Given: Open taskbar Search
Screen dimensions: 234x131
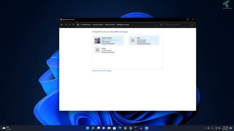Looking at the screenshot, I should click(x=93, y=128).
